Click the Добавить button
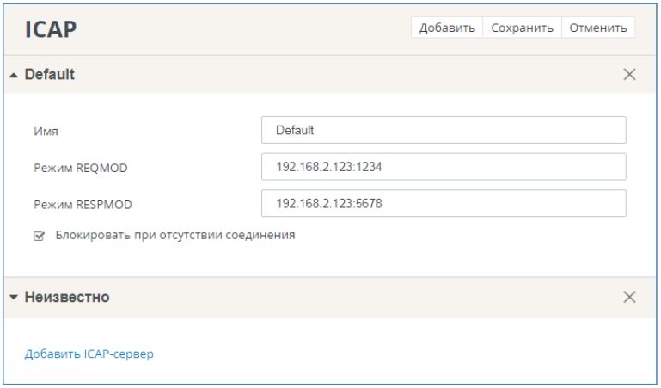Image resolution: width=661 pixels, height=388 pixels. pyautogui.click(x=447, y=28)
